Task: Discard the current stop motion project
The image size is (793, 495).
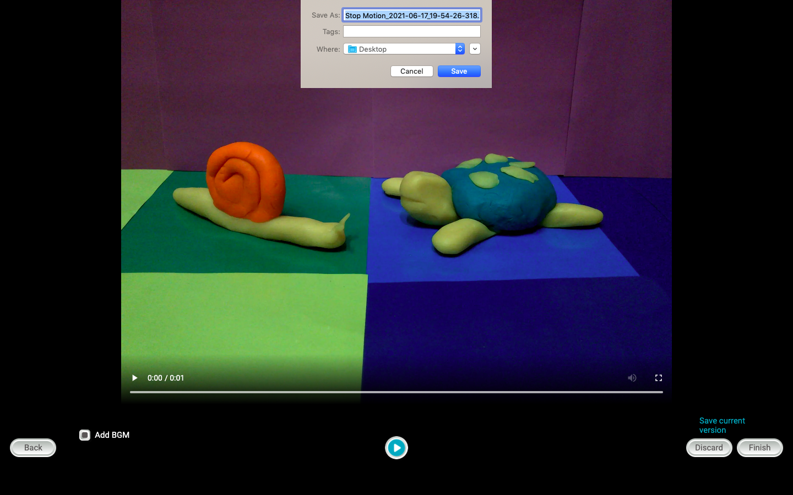Action: (x=709, y=448)
